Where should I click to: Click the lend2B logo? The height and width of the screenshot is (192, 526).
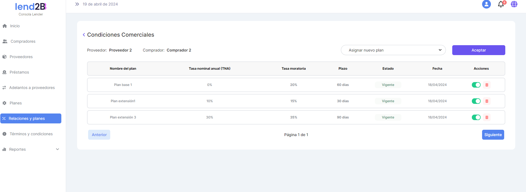(x=31, y=7)
